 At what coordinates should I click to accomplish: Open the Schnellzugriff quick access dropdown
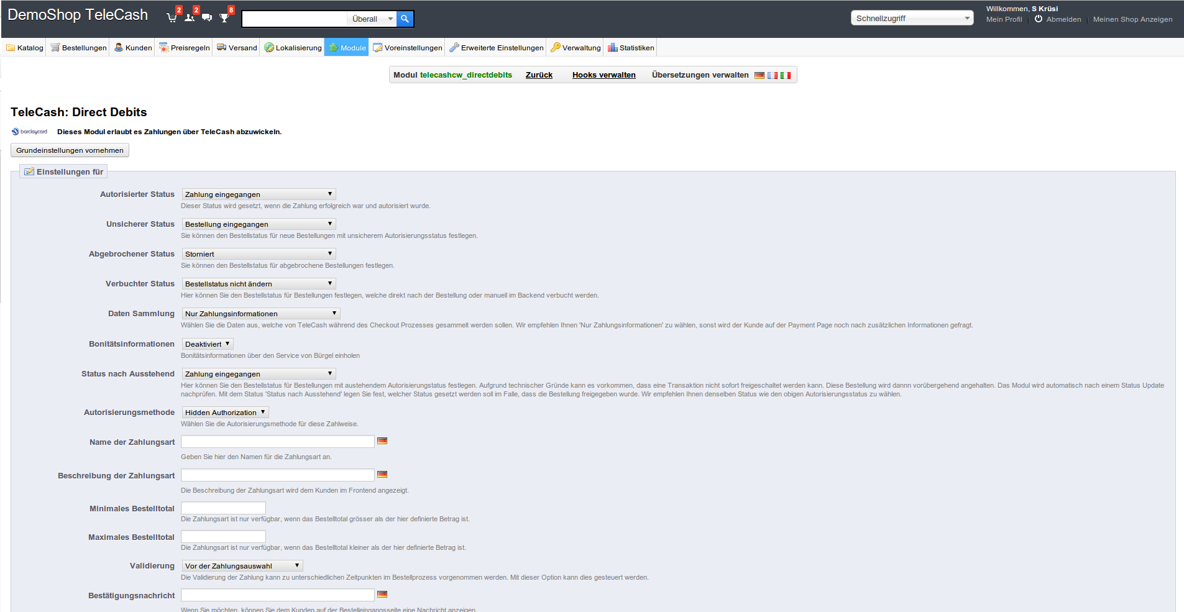[x=912, y=18]
